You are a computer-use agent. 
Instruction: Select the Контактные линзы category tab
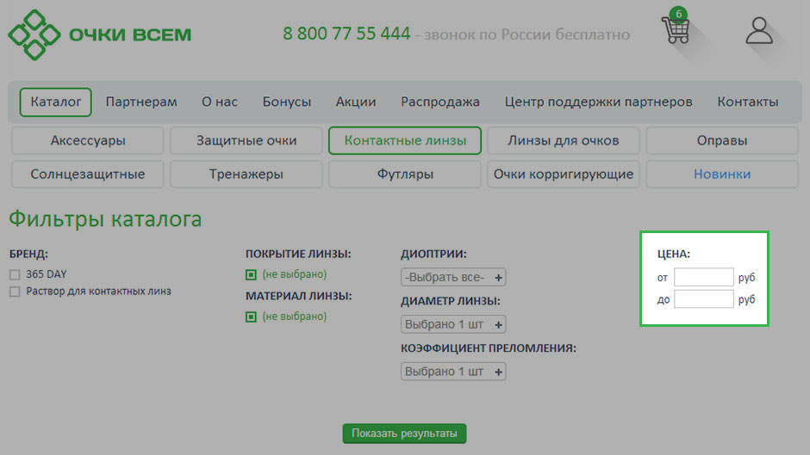(404, 140)
